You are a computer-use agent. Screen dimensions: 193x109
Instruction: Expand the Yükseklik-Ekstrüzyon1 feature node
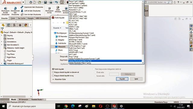[2, 64]
